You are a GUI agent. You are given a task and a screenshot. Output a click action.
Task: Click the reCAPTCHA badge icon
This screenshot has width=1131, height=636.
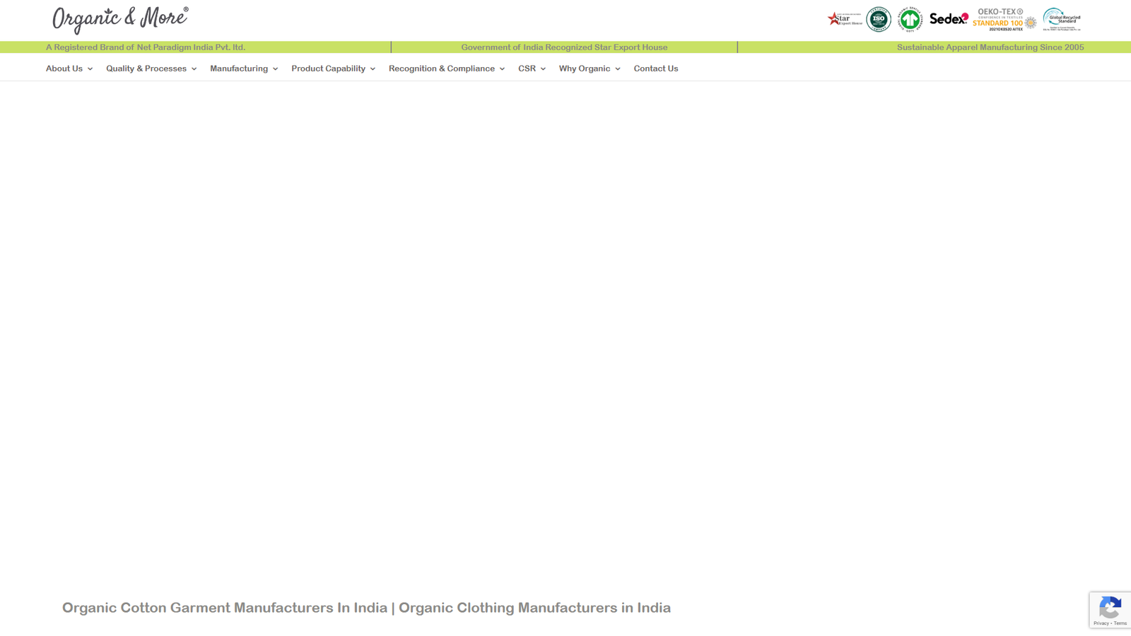[1111, 609]
